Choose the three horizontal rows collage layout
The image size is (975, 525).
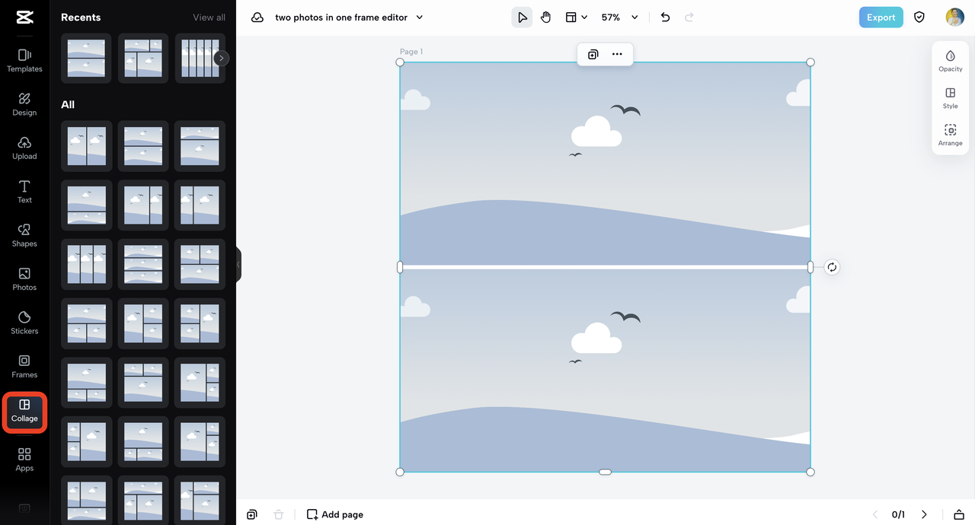click(143, 264)
